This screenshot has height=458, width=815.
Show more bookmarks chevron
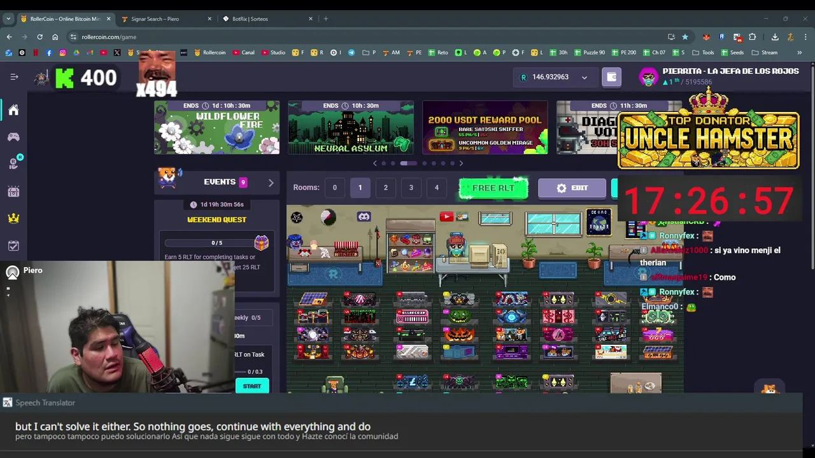(800, 53)
